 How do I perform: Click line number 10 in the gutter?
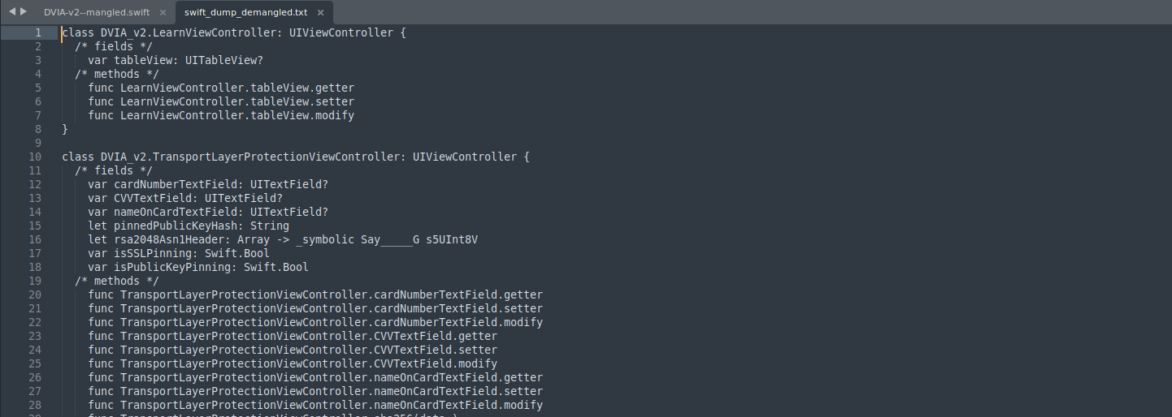tap(35, 157)
